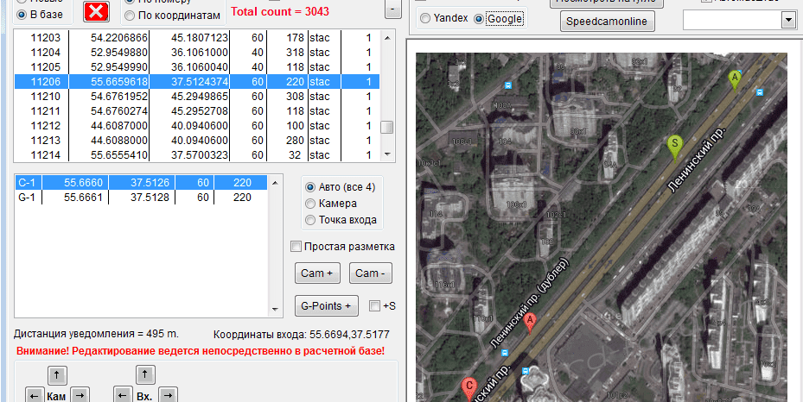Screen dimensions: 803x402
Task: Open the dropdown next to Speedcamonline
Action: (x=787, y=20)
